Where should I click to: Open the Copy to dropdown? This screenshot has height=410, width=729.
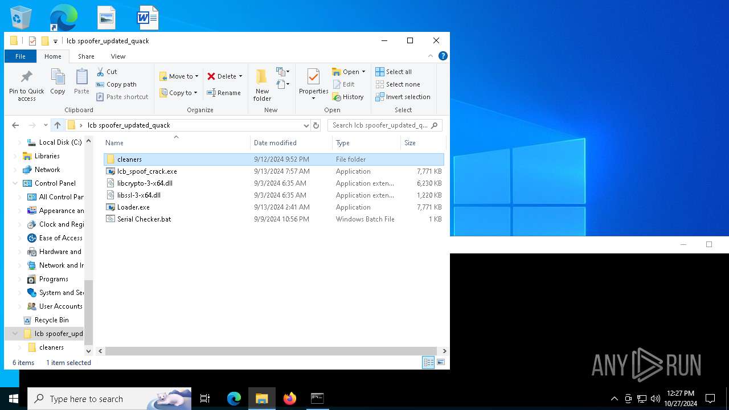tap(178, 93)
